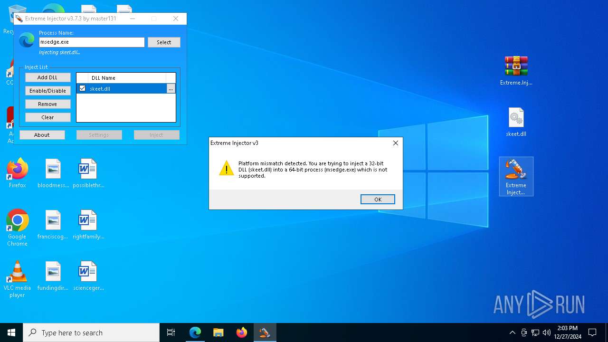
Task: Close the Extreme Injector v3 error dialog
Action: pos(396,143)
